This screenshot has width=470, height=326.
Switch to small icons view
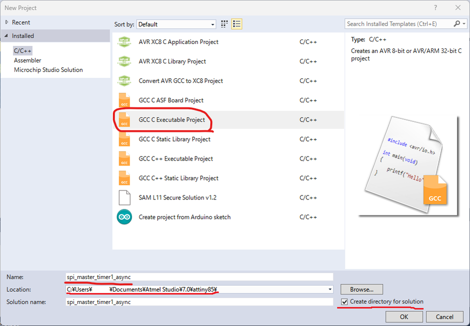[224, 24]
